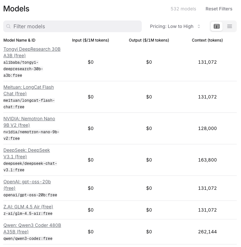The height and width of the screenshot is (247, 241).
Task: Click output price $0 in Tongyi DeepResearch row
Action: 149,62
